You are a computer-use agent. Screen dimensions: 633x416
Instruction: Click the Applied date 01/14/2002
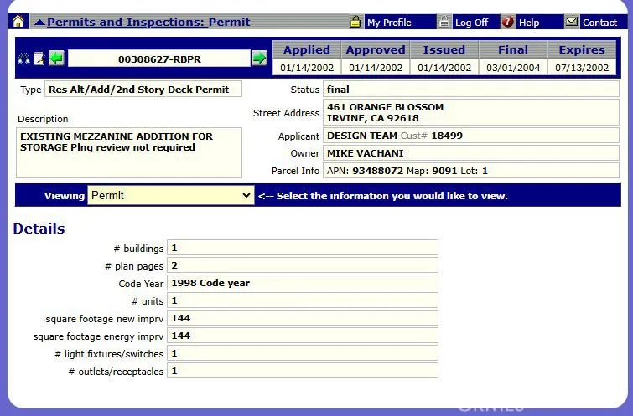pos(307,68)
